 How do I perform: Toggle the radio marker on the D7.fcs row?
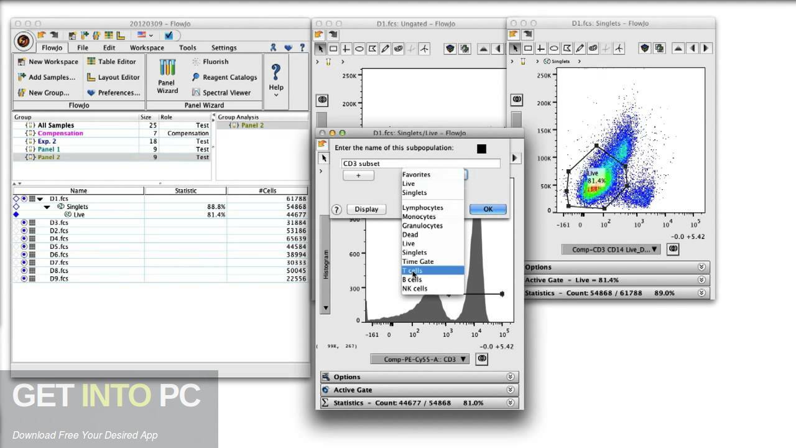[x=24, y=263]
